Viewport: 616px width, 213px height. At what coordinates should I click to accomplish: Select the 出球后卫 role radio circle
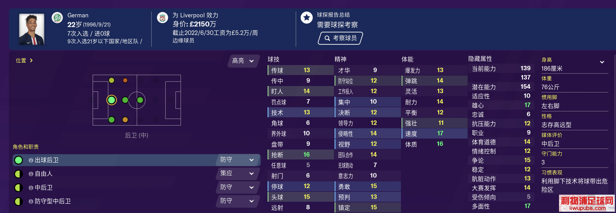coord(19,160)
